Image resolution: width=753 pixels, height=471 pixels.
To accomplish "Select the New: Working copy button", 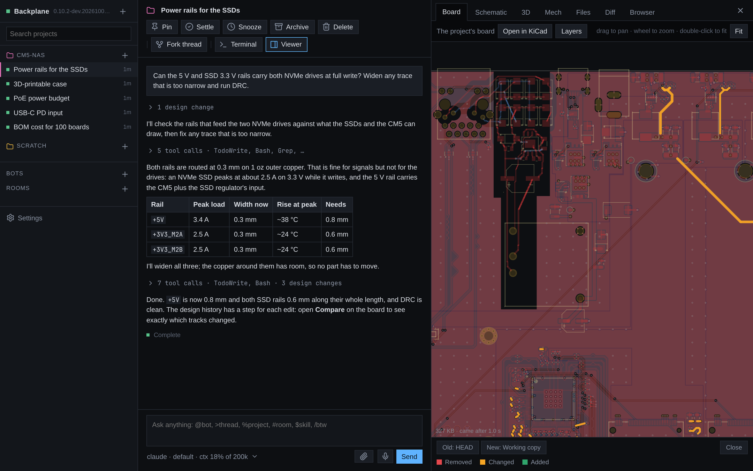I will coord(513,447).
